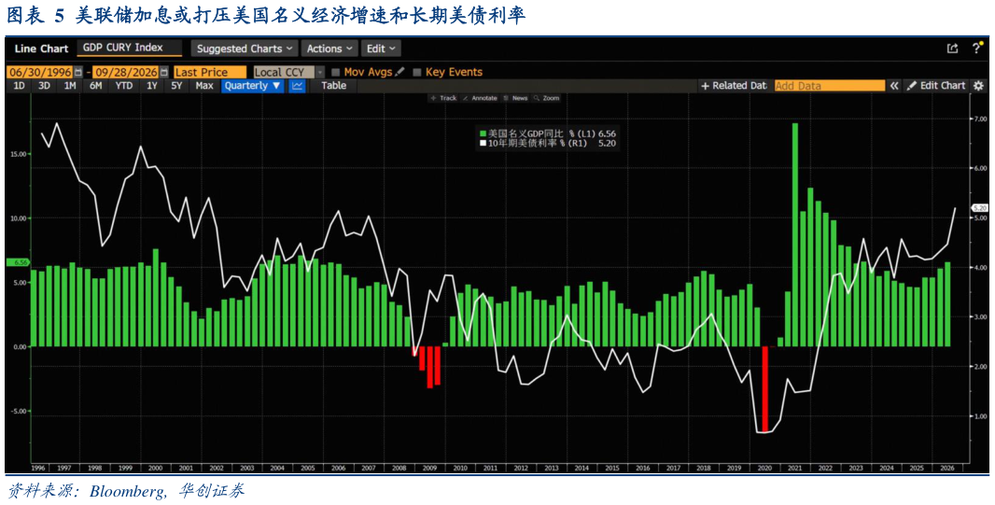995x505 pixels.
Task: Toggle the Key Events checkbox
Action: pyautogui.click(x=417, y=72)
